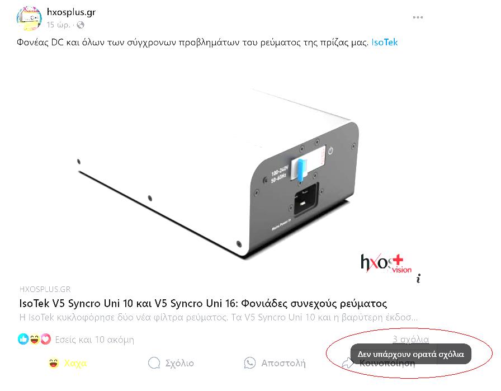Open the 3 σχόλια comments count
Viewport: 501px width, 391px height.
pyautogui.click(x=410, y=339)
